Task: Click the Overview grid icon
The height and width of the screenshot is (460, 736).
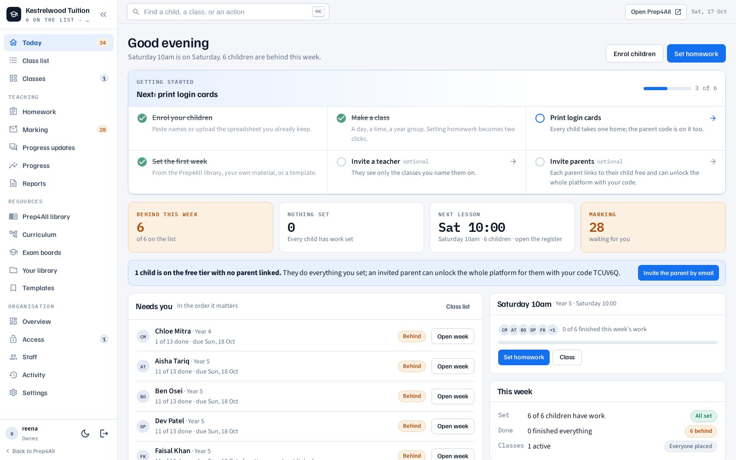Action: (13, 321)
